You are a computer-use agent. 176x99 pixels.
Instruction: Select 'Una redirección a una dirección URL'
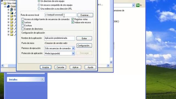coord(39,9)
